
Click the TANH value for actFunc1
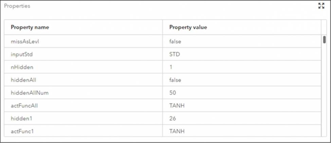click(x=177, y=131)
